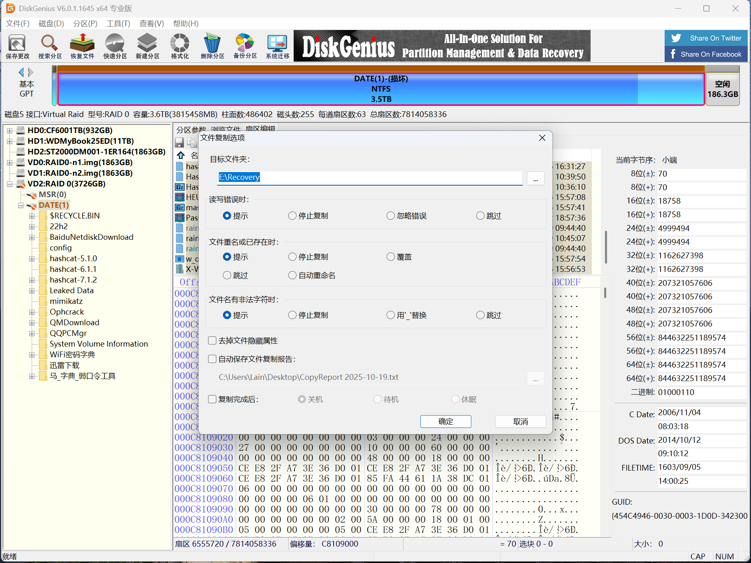Collapse the VD2:RAID 0 disk tree node
The image size is (751, 563).
[10, 184]
